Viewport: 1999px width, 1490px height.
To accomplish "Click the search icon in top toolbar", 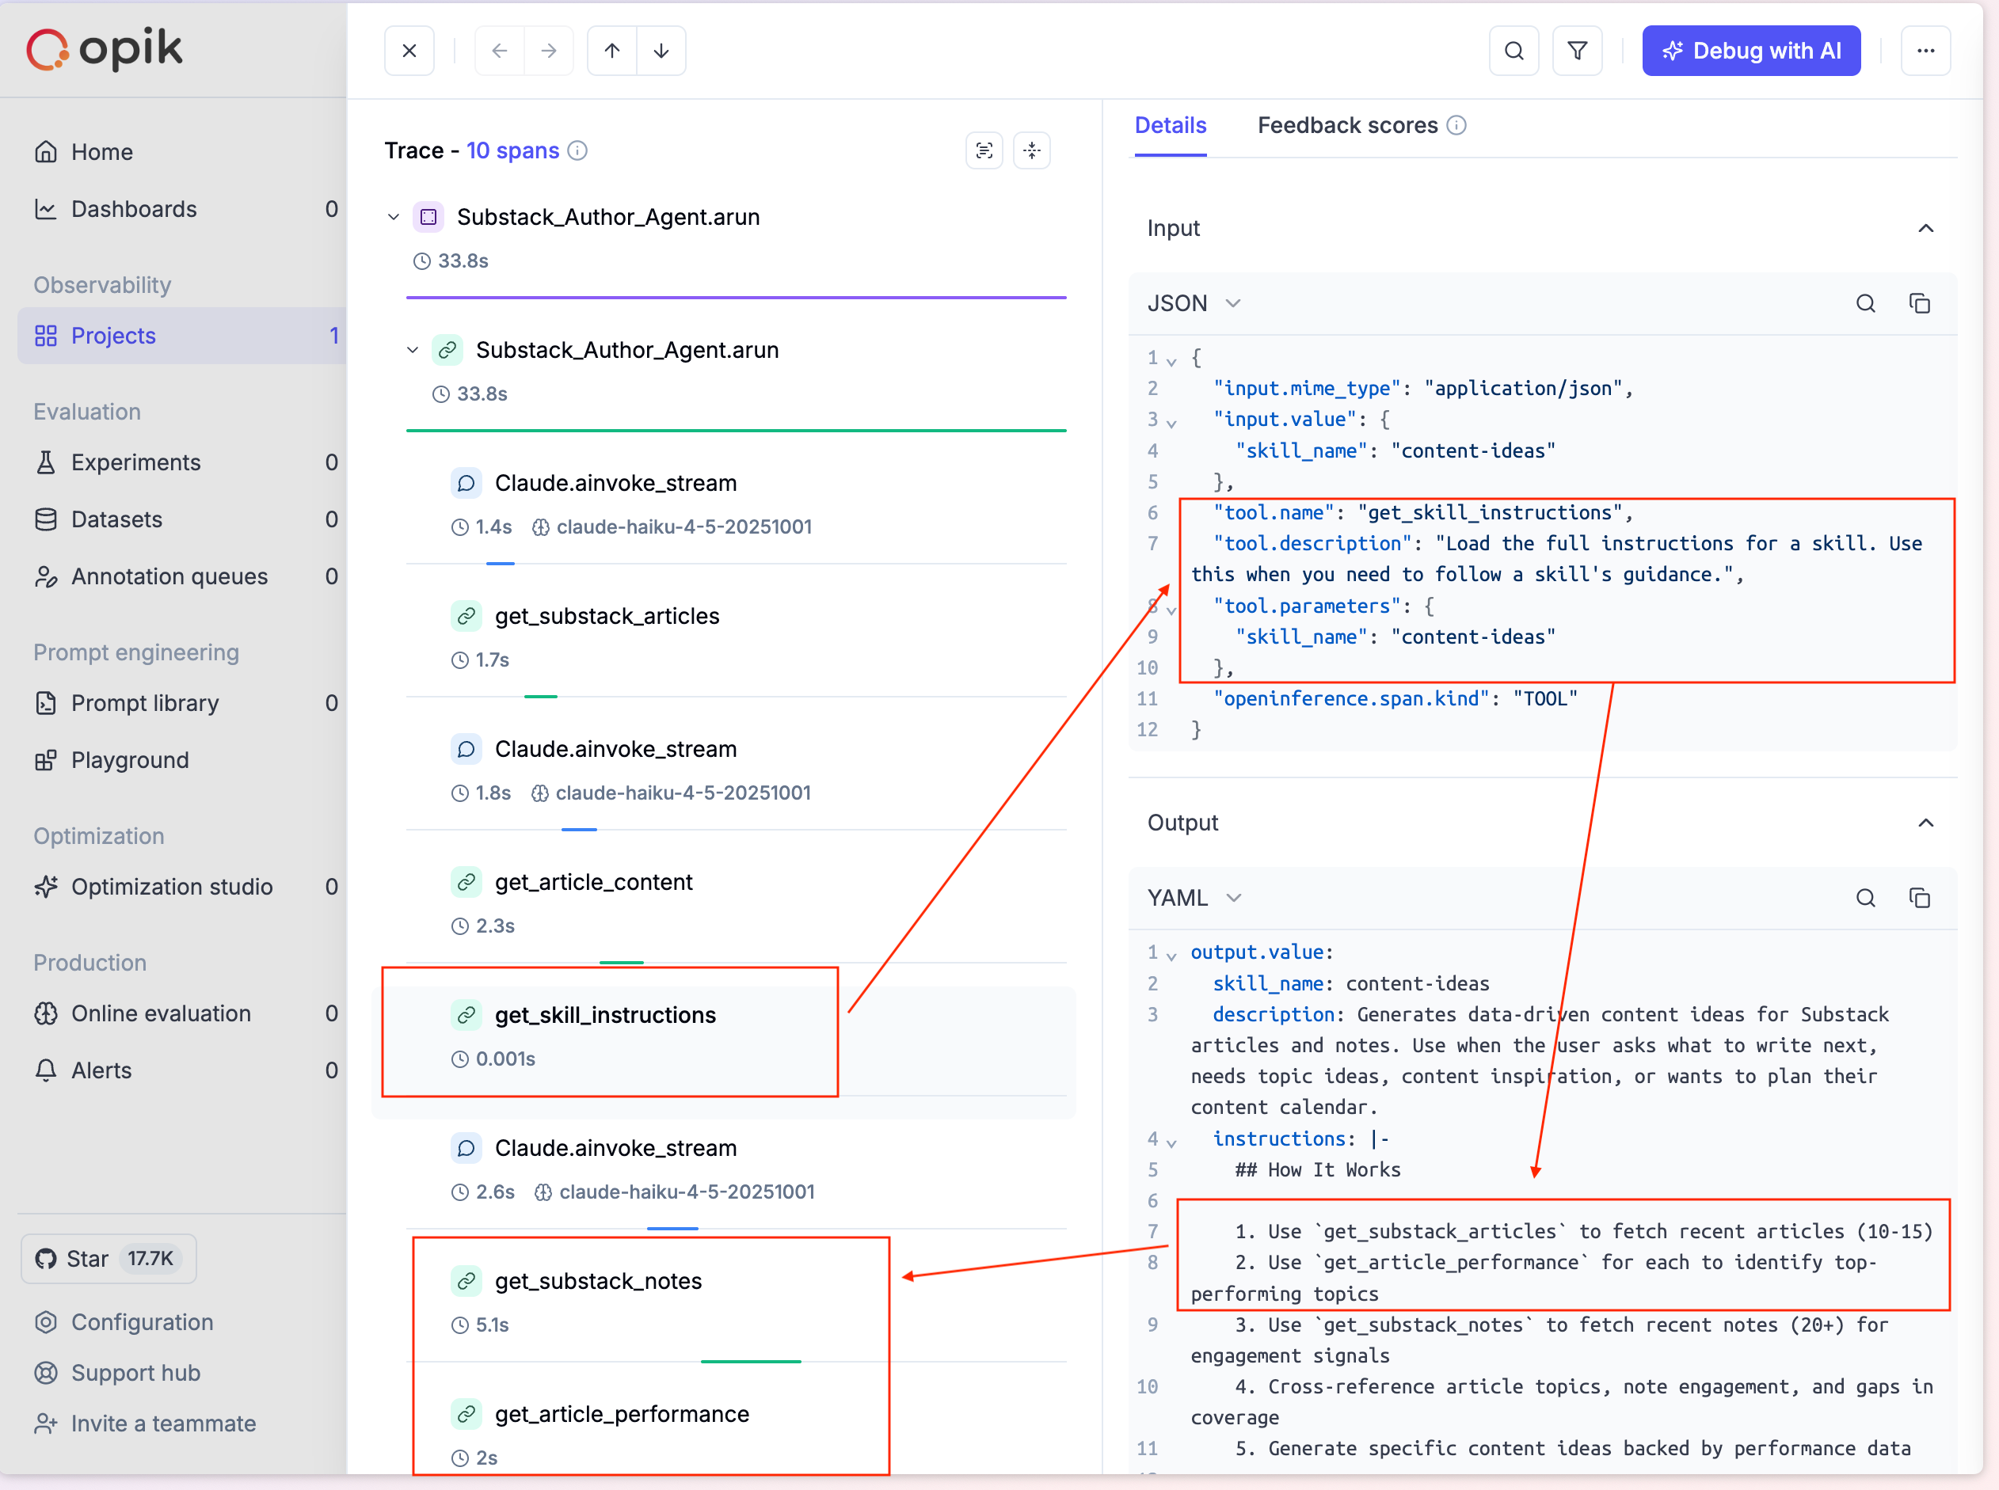I will point(1514,51).
